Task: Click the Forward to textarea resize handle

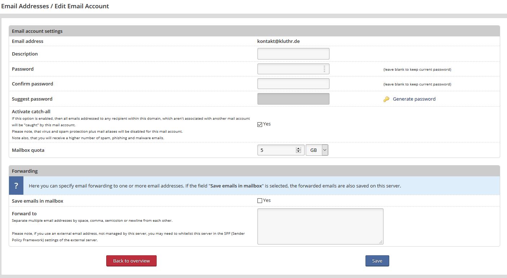Action: coord(381,242)
